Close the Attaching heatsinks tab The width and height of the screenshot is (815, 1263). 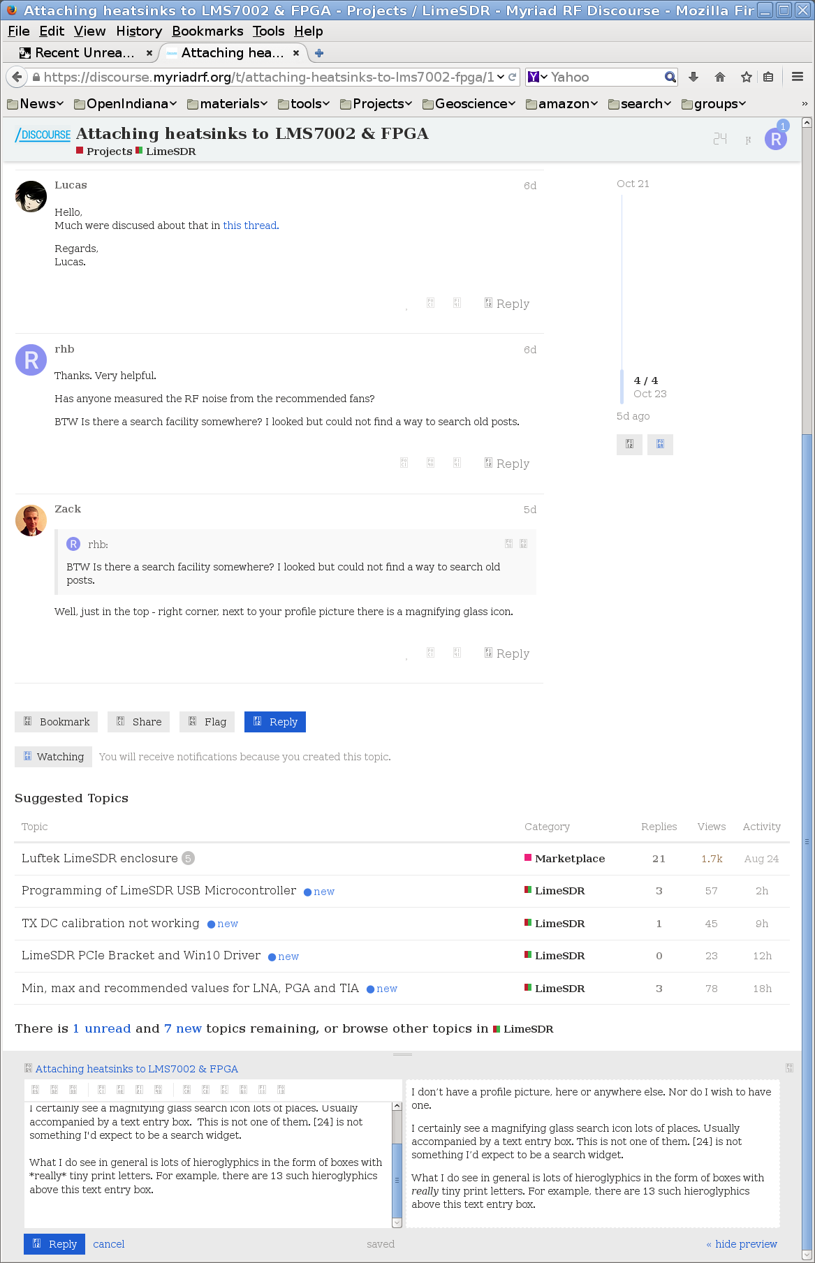296,53
